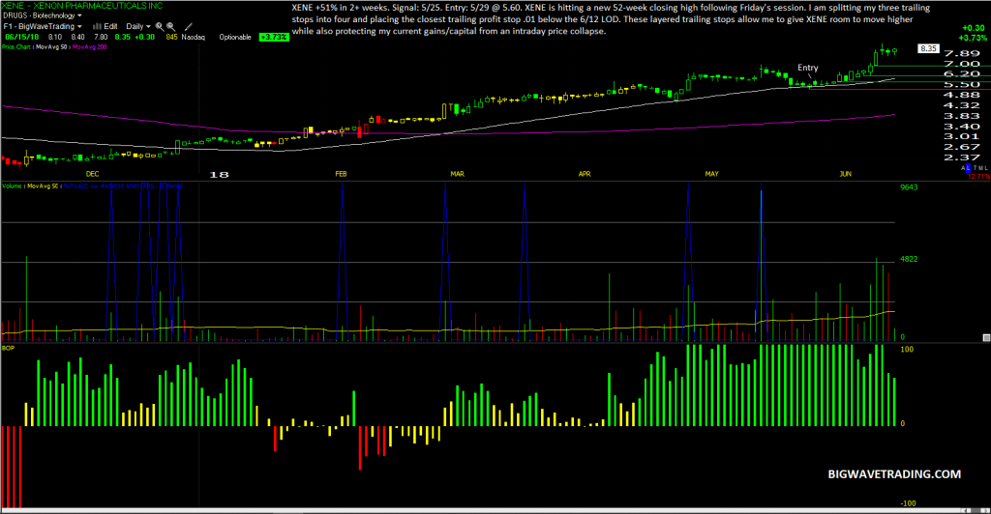Toggle the A scale option
Viewport: 991px width, 514px height.
963,168
